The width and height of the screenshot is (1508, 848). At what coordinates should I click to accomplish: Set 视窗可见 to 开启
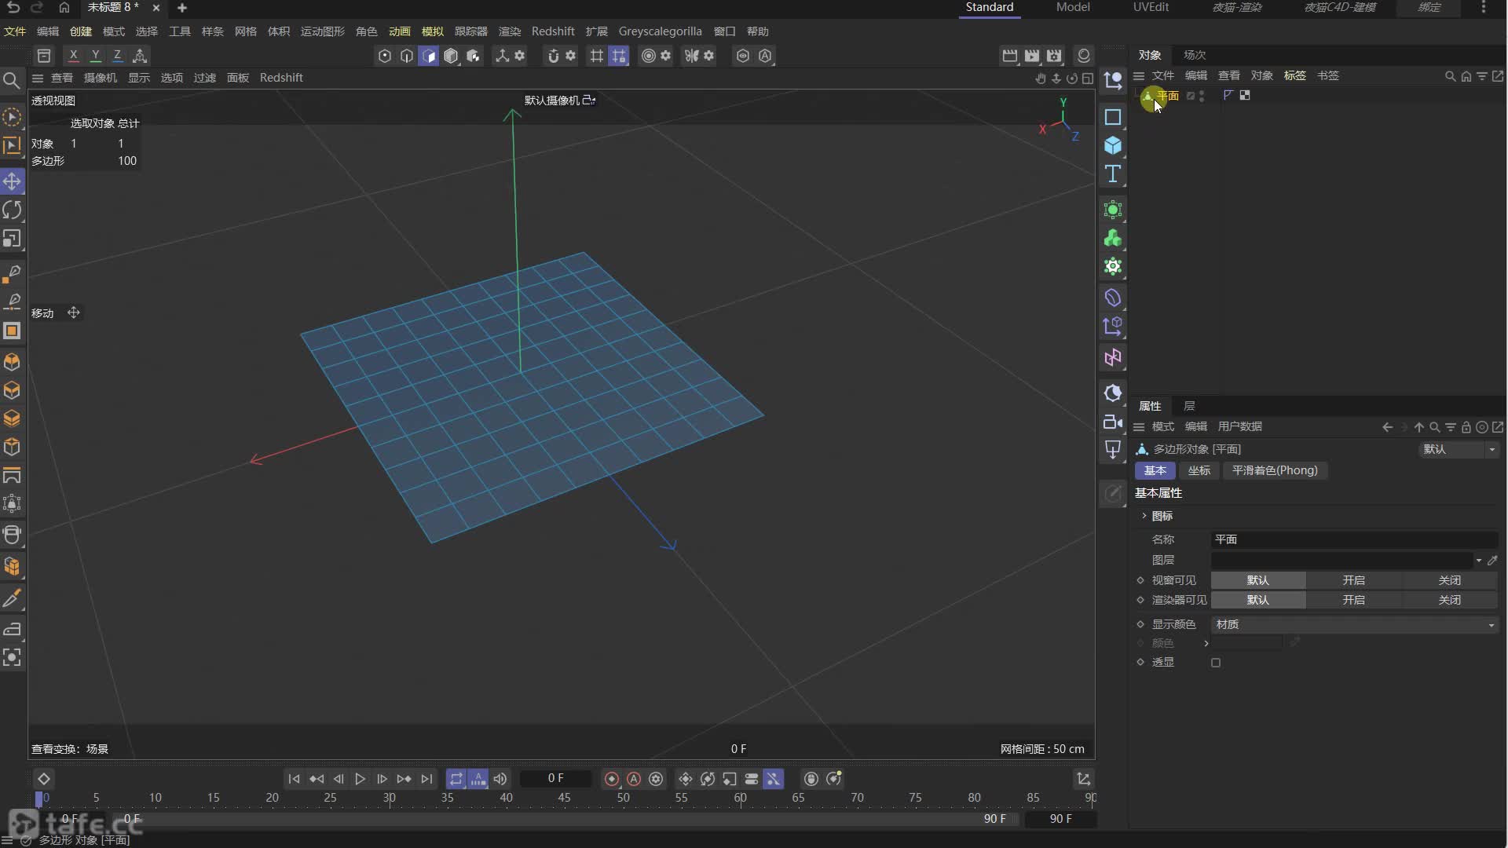pos(1353,580)
